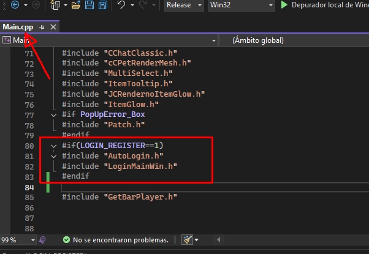Click the ItemTooltip.h include line
This screenshot has width=369, height=254.
click(x=117, y=84)
